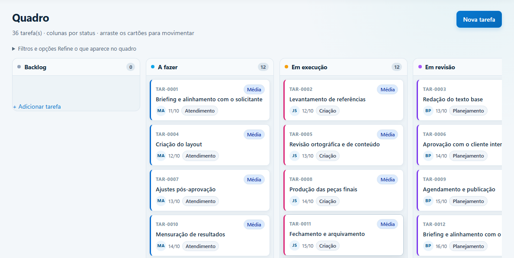Click the Criação tag on TAR-0008

click(328, 201)
